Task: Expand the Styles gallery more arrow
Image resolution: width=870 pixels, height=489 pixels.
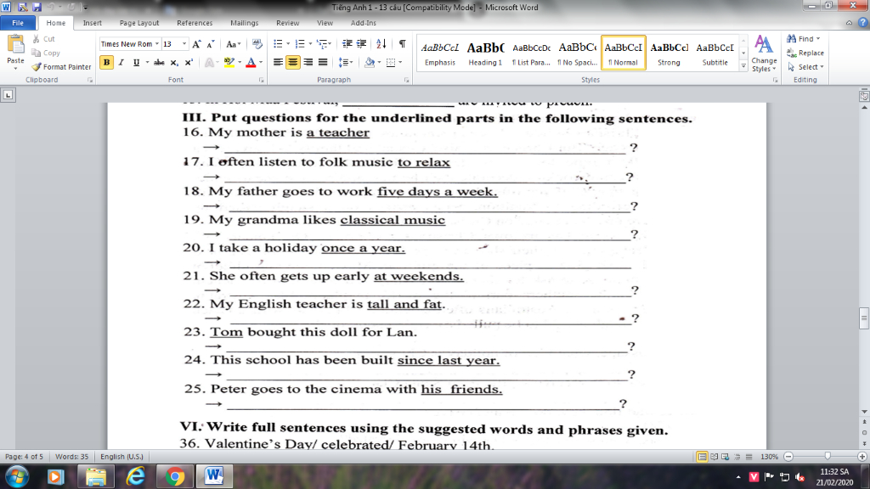Action: 743,66
